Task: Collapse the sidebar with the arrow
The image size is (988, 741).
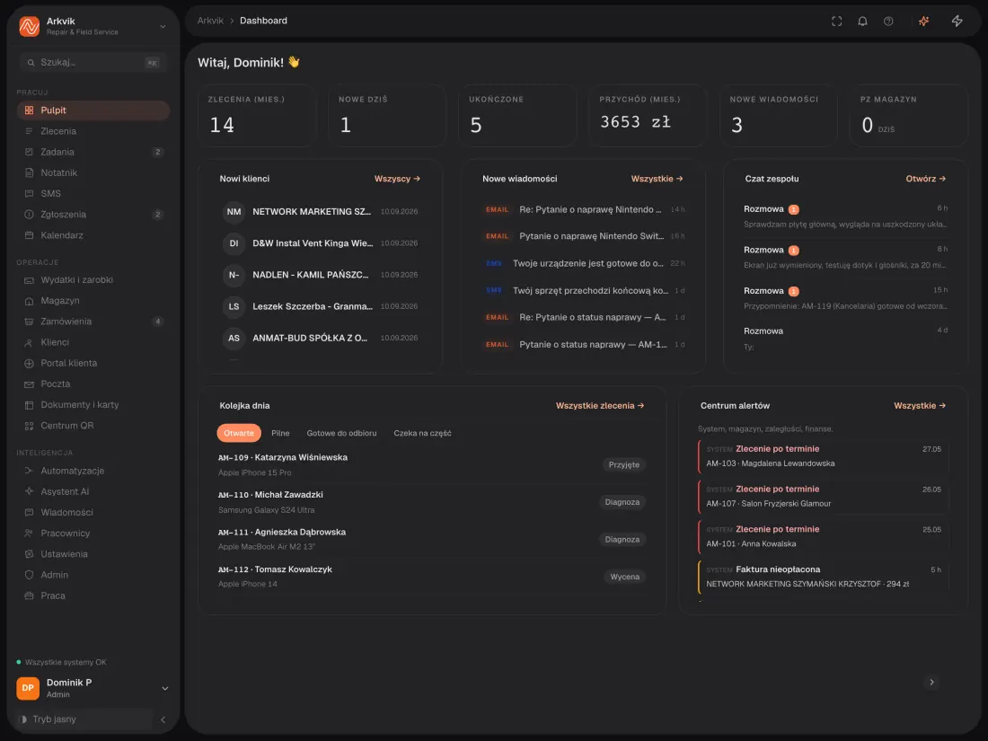Action: tap(163, 719)
